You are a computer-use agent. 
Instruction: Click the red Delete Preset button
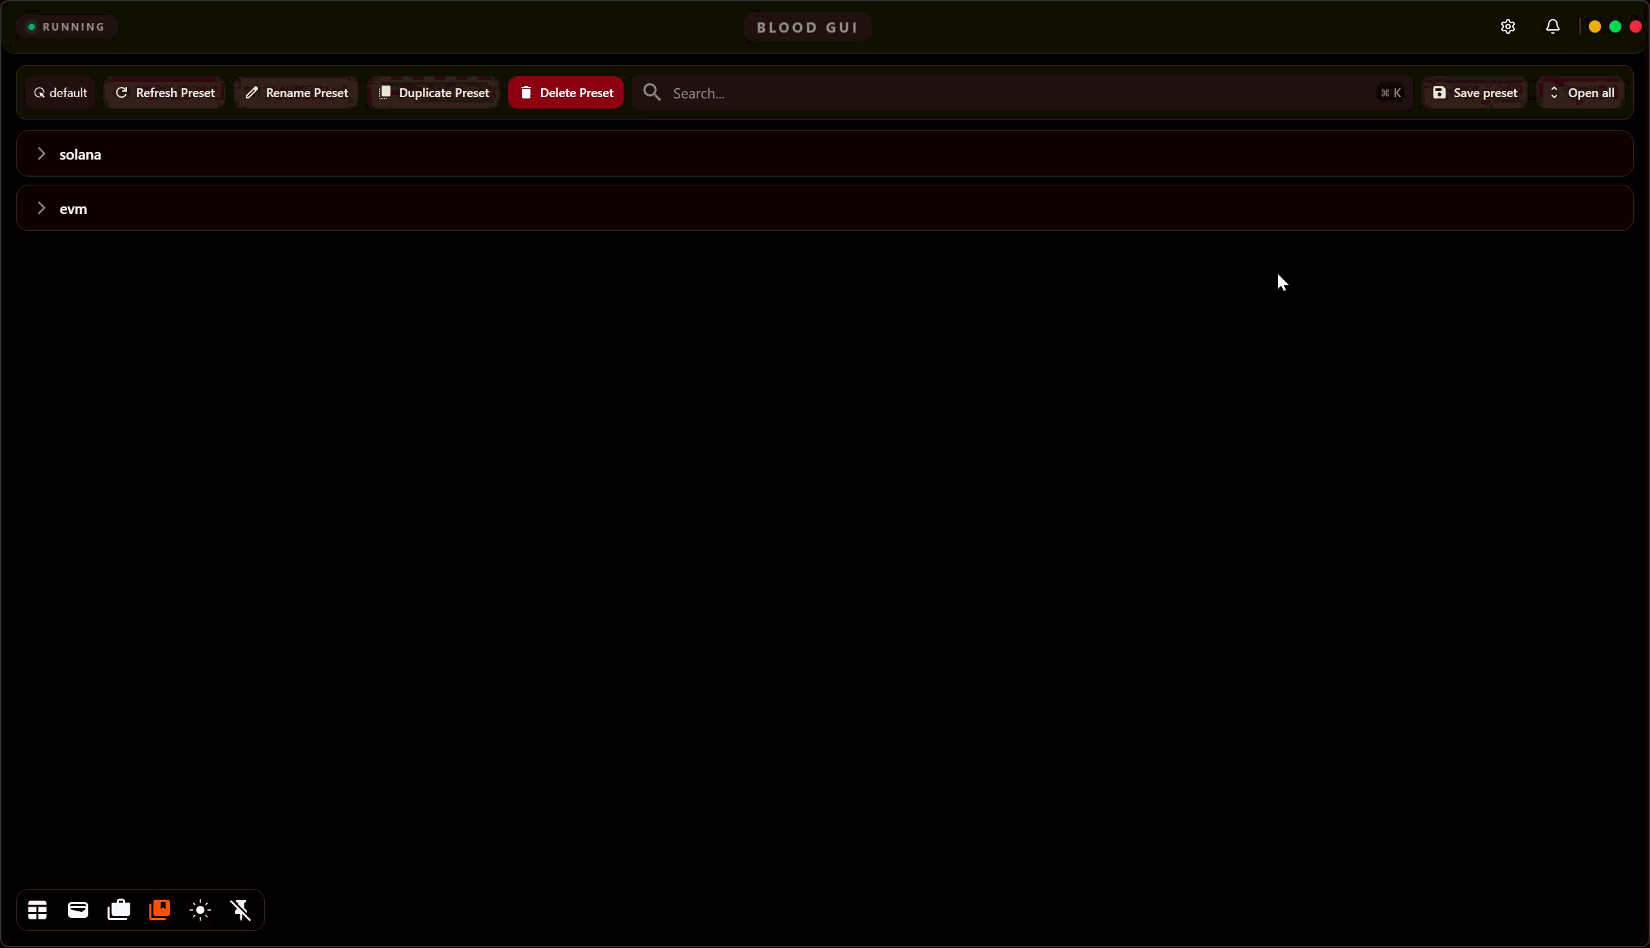click(566, 92)
